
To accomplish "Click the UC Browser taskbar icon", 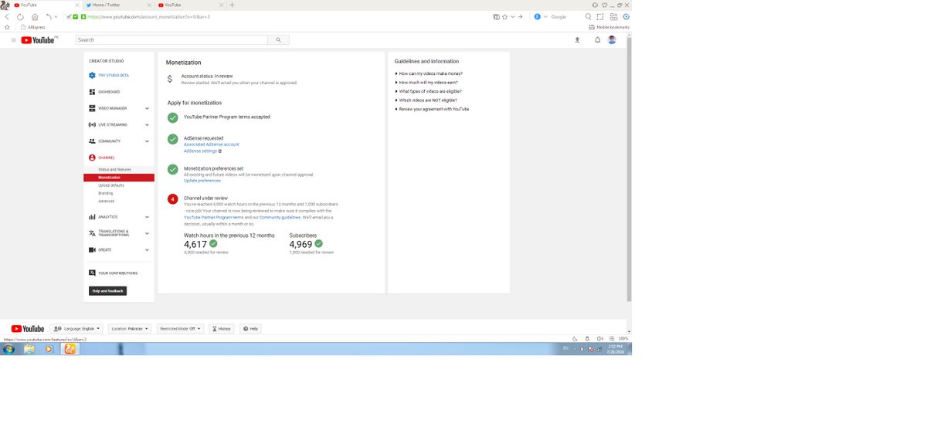I will pos(70,349).
